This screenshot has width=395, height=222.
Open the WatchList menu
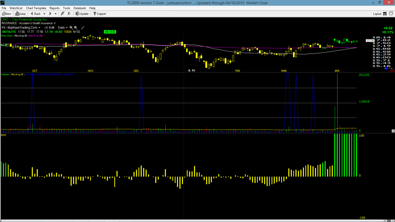(x=16, y=8)
